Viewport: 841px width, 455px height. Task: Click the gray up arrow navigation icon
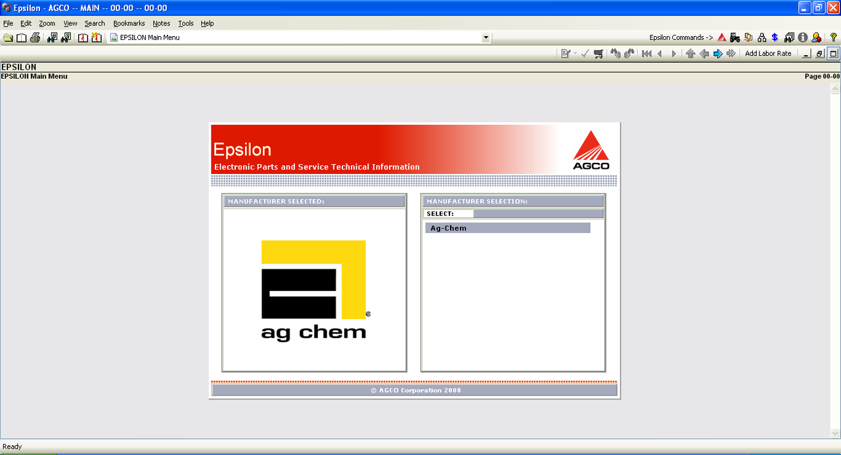tap(691, 54)
